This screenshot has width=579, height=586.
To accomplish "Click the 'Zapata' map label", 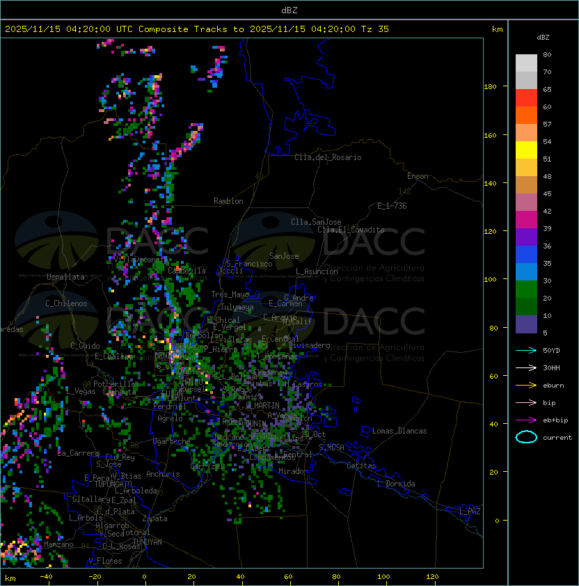I will 154,518.
